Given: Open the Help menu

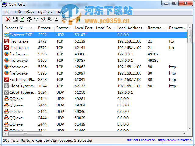Looking at the screenshot, I should [60, 12].
